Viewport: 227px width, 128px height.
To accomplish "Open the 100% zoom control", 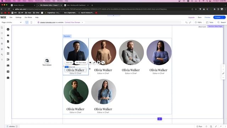I will click(198, 22).
